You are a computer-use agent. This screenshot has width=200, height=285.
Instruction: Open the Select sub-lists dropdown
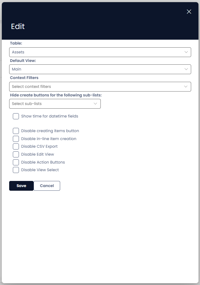click(55, 104)
